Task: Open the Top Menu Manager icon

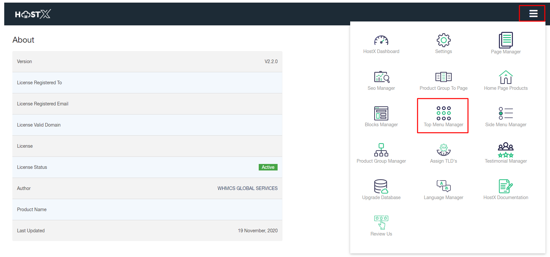Action: click(x=443, y=114)
